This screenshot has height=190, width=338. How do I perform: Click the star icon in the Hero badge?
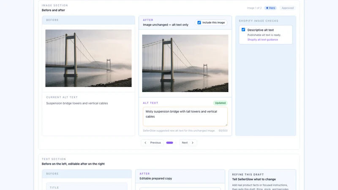(x=267, y=8)
